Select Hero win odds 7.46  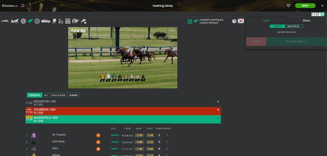point(140,149)
